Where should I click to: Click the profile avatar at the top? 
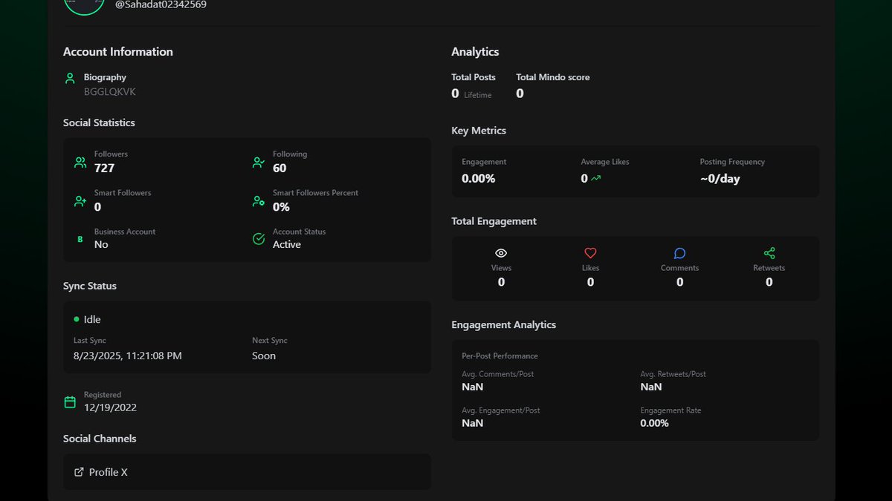coord(83,4)
